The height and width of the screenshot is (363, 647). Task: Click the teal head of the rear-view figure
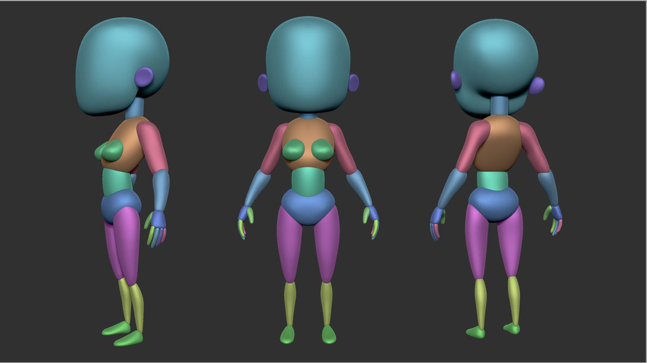(x=494, y=59)
